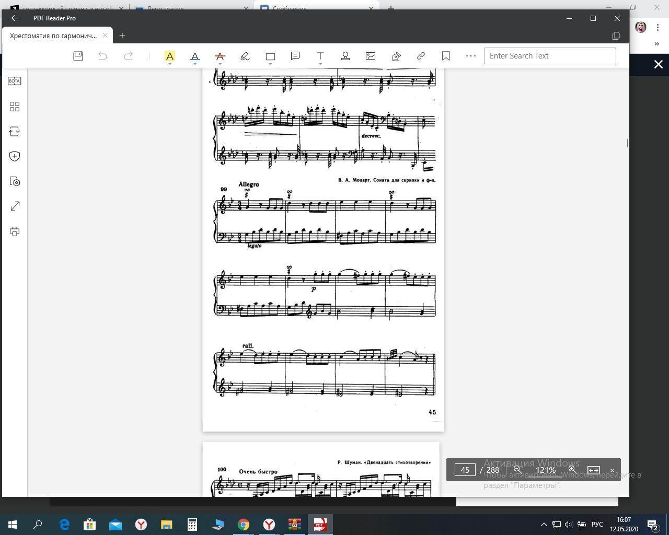This screenshot has width=669, height=535.
Task: Go back with the arrow in PDF Reader Pro
Action: 15,18
